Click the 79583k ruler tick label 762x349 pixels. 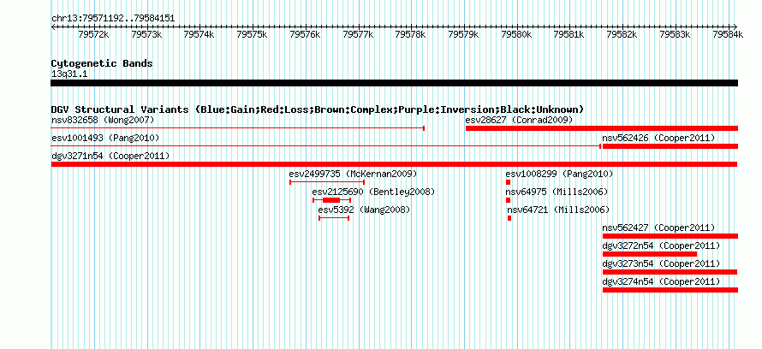pos(675,34)
